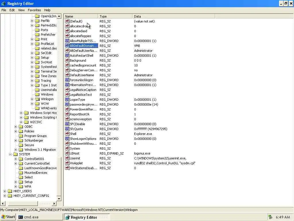Click the tree pane scroll up arrow
This screenshot has width=294, height=221.
tap(59, 16)
